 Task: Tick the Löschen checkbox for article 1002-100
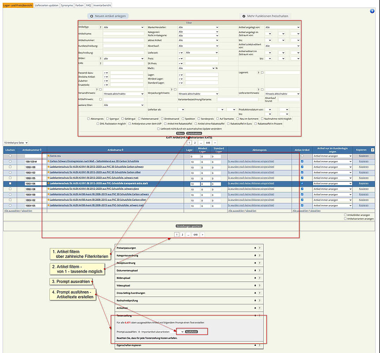point(10,167)
